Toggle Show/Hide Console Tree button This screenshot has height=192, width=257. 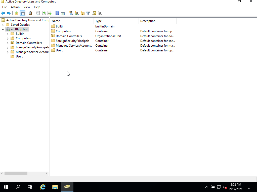point(22,13)
